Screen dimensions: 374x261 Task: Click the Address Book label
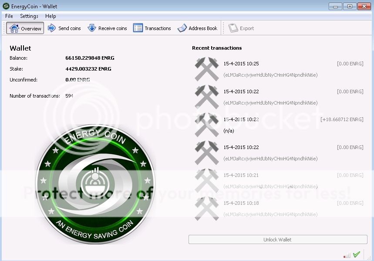point(203,28)
